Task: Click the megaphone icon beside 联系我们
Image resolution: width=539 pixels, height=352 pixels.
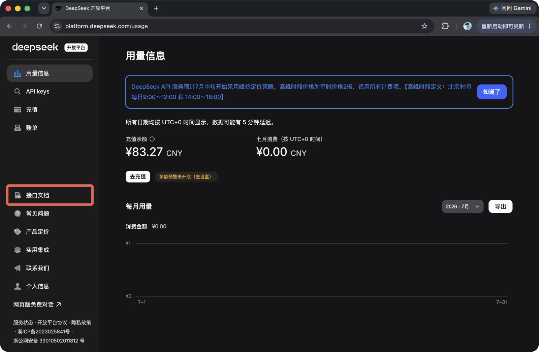Action: 18,268
